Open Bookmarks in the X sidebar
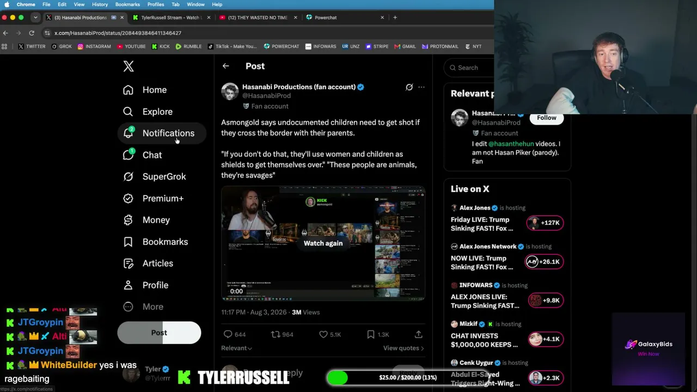 (155, 242)
